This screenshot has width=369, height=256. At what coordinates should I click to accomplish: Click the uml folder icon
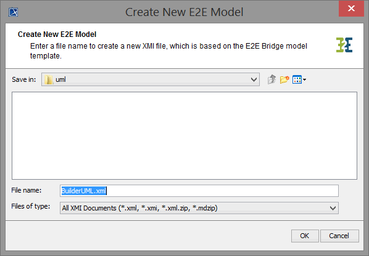49,80
